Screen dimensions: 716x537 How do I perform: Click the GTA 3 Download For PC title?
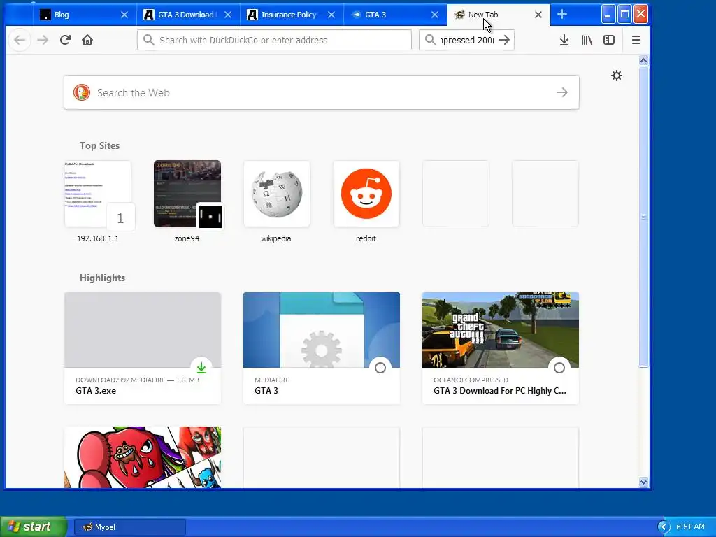pos(500,391)
